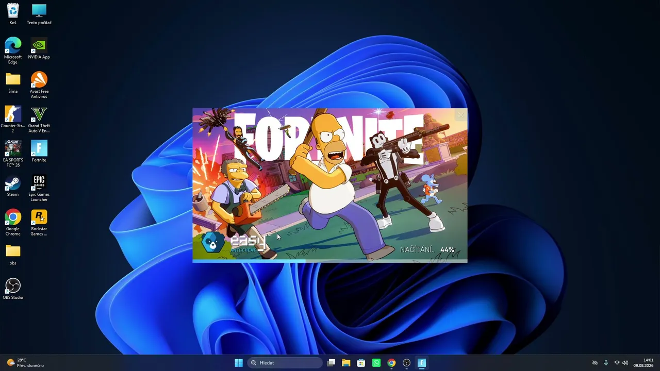Open Wi-Fi network settings in tray
The height and width of the screenshot is (371, 660).
(x=617, y=363)
